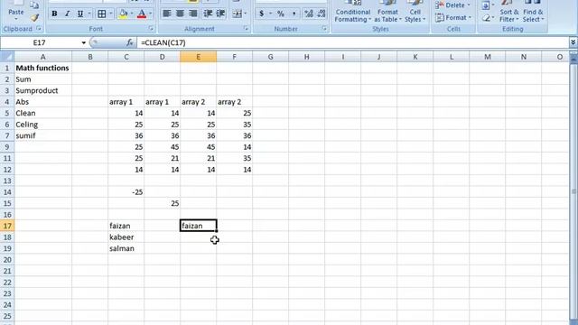The height and width of the screenshot is (325, 578).
Task: Apply Accounting dollar number format
Action: tap(261, 14)
